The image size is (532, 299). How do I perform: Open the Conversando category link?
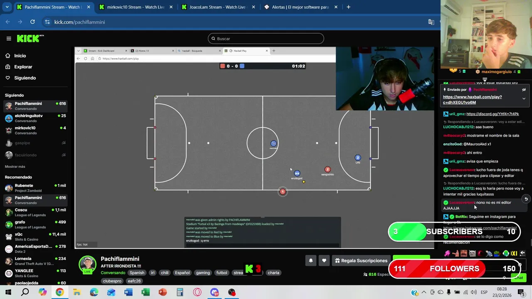coord(113,273)
